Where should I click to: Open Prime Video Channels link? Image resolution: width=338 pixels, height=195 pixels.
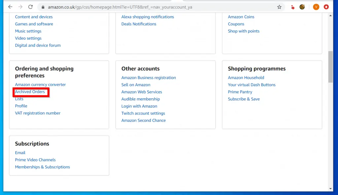click(35, 160)
